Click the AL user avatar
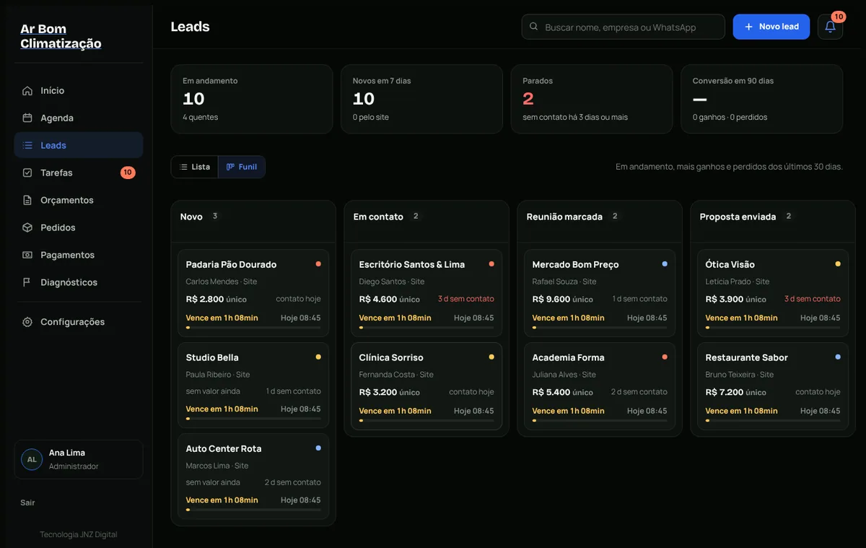This screenshot has height=548, width=866. 32,459
